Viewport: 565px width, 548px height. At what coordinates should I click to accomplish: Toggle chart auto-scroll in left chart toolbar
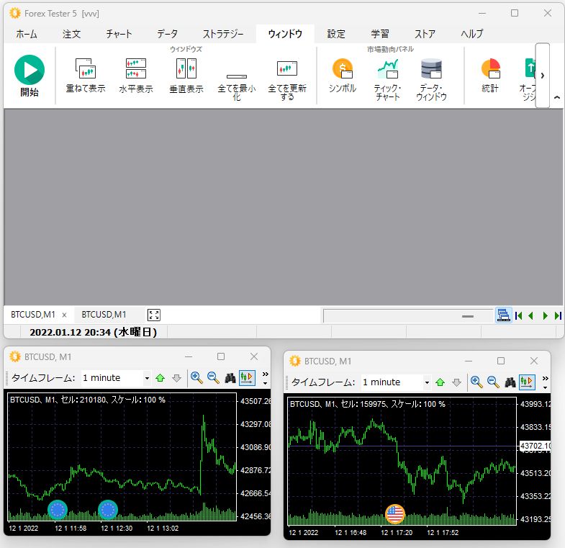[248, 377]
